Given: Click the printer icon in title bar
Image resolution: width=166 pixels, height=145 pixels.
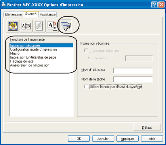Looking at the screenshot, I should pos(4,5).
